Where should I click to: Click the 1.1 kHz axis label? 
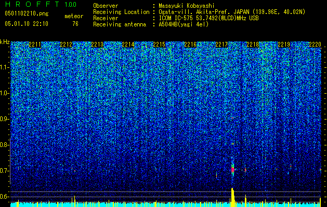point(5,67)
